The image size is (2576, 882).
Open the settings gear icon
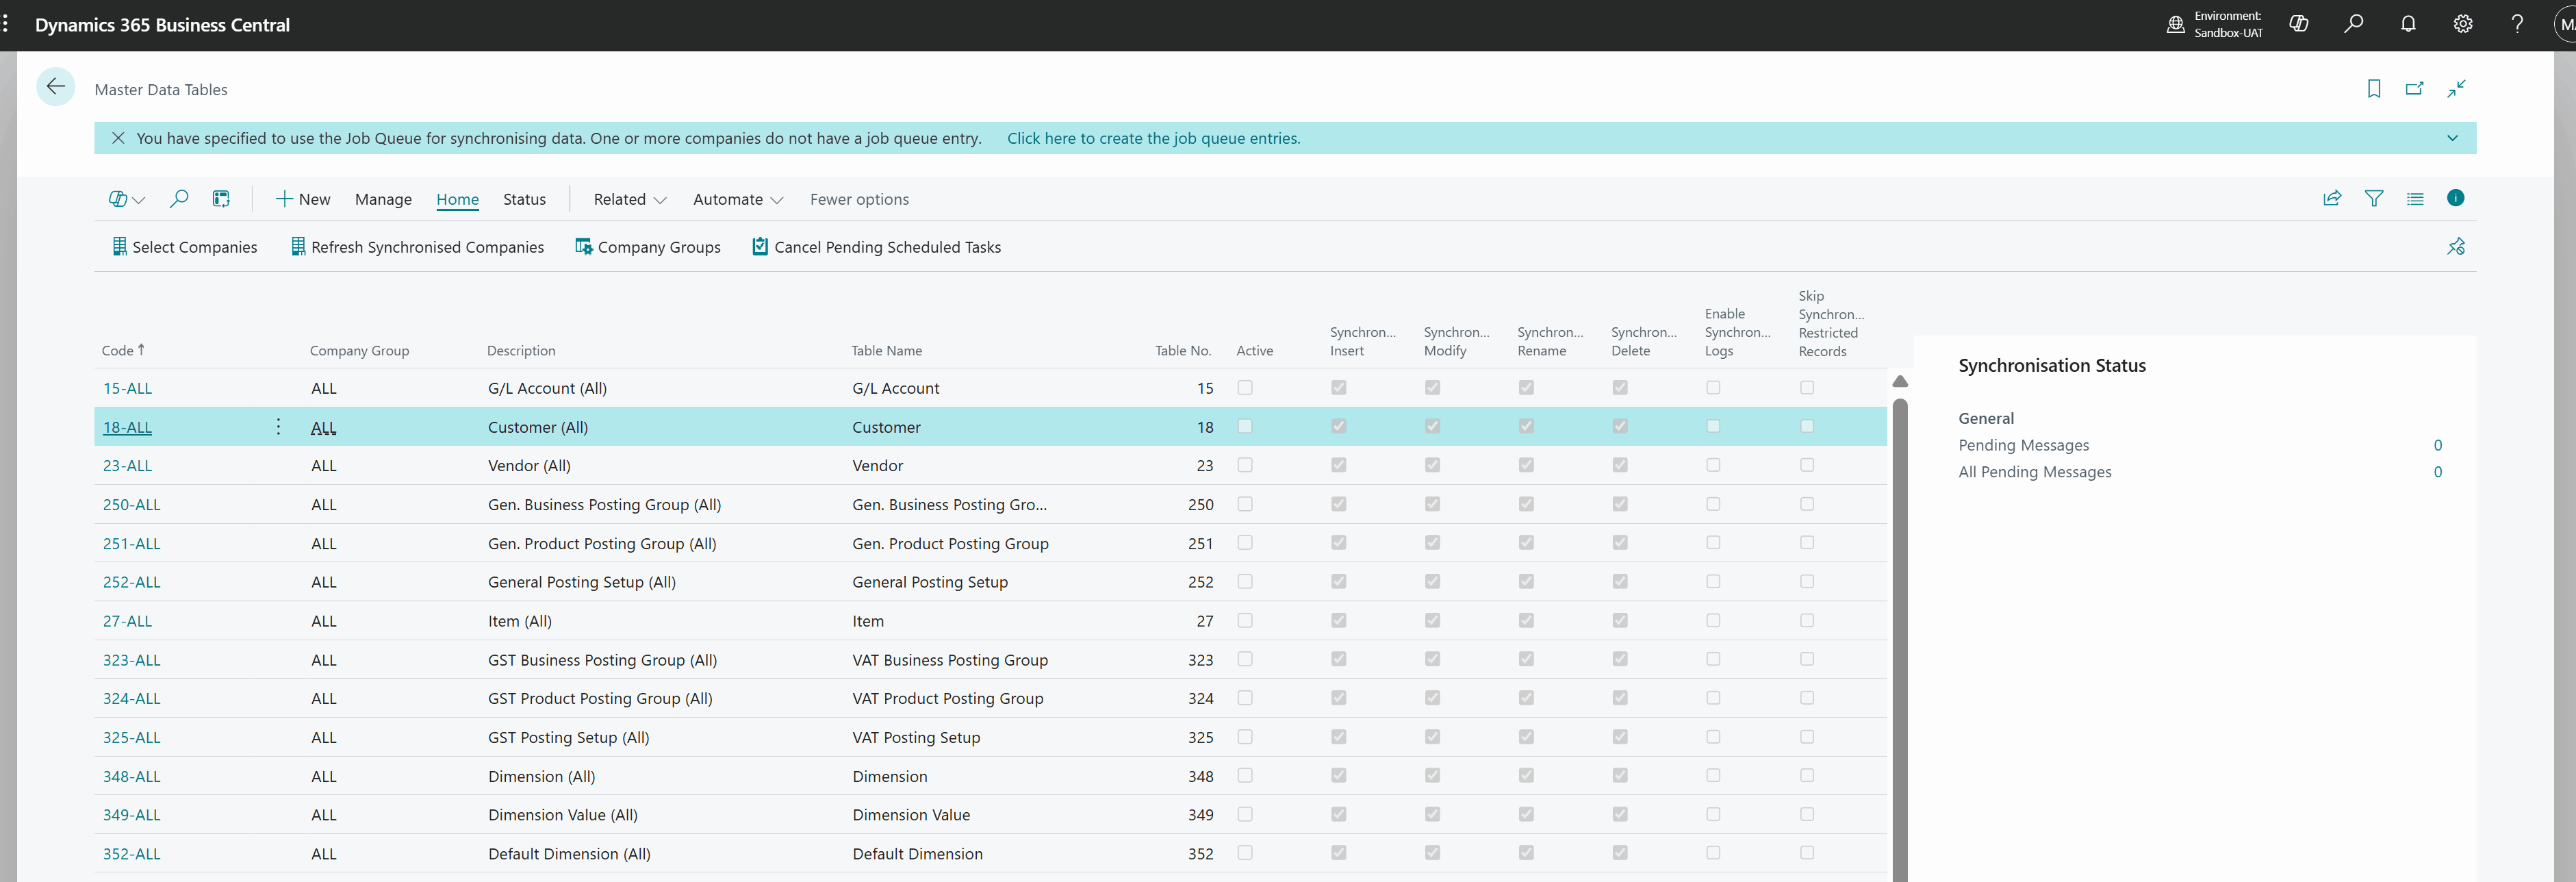2463,24
